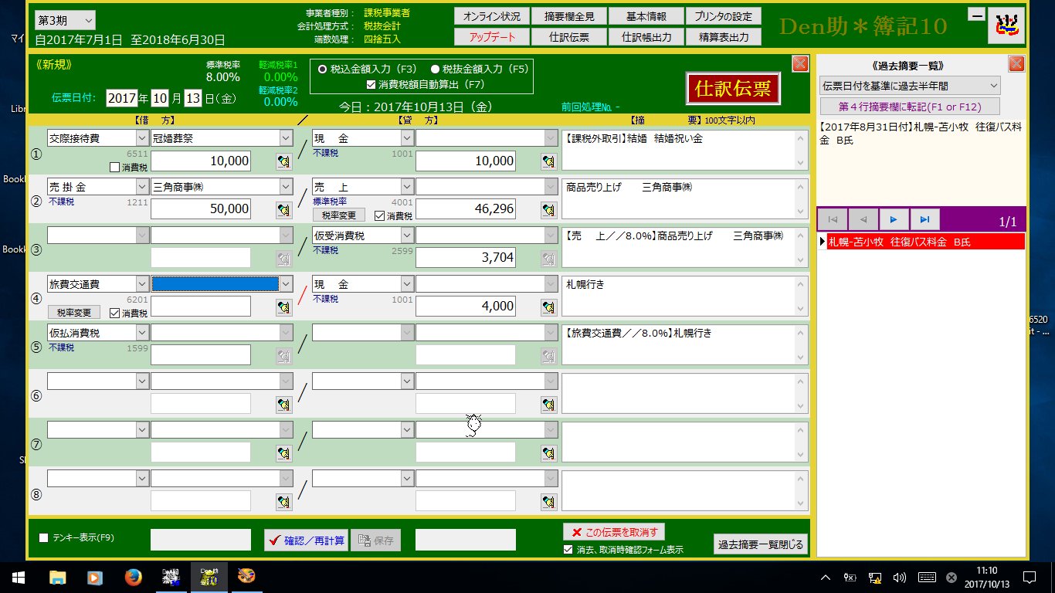Click calculator icon beside row 1 debit amount
The height and width of the screenshot is (593, 1055).
tap(284, 161)
